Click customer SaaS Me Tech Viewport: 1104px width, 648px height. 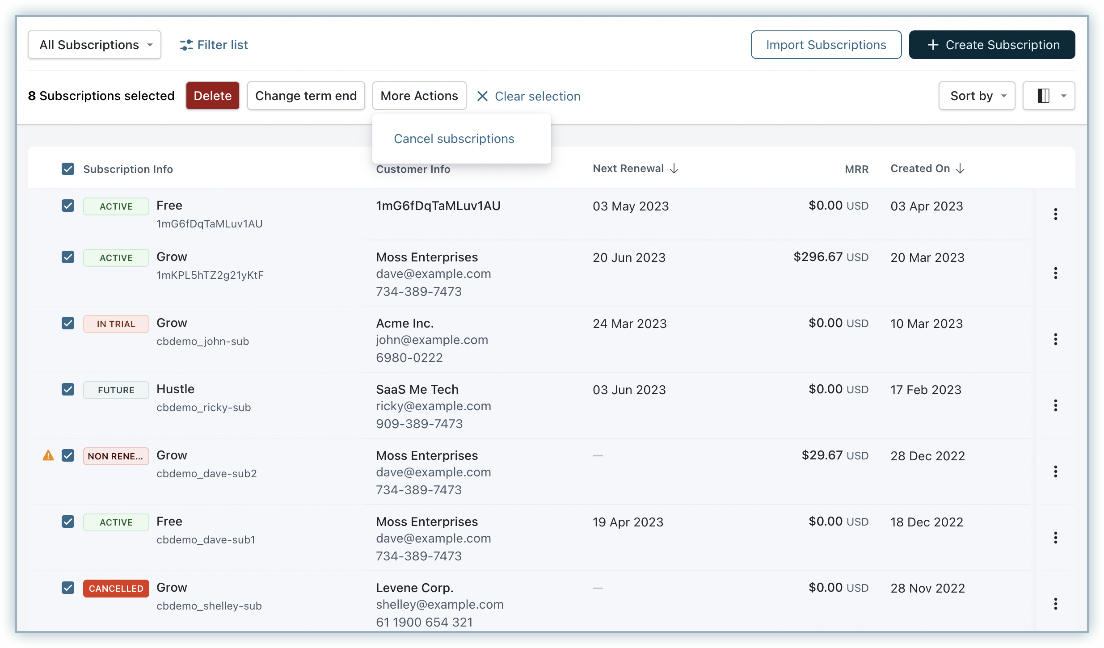coord(417,389)
